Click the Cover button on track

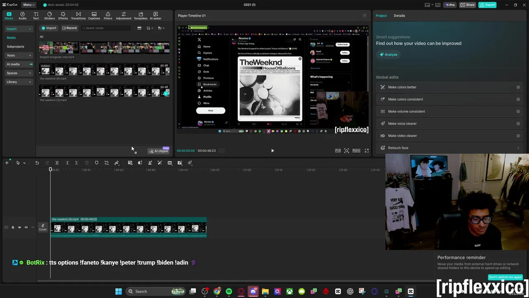pyautogui.click(x=43, y=227)
